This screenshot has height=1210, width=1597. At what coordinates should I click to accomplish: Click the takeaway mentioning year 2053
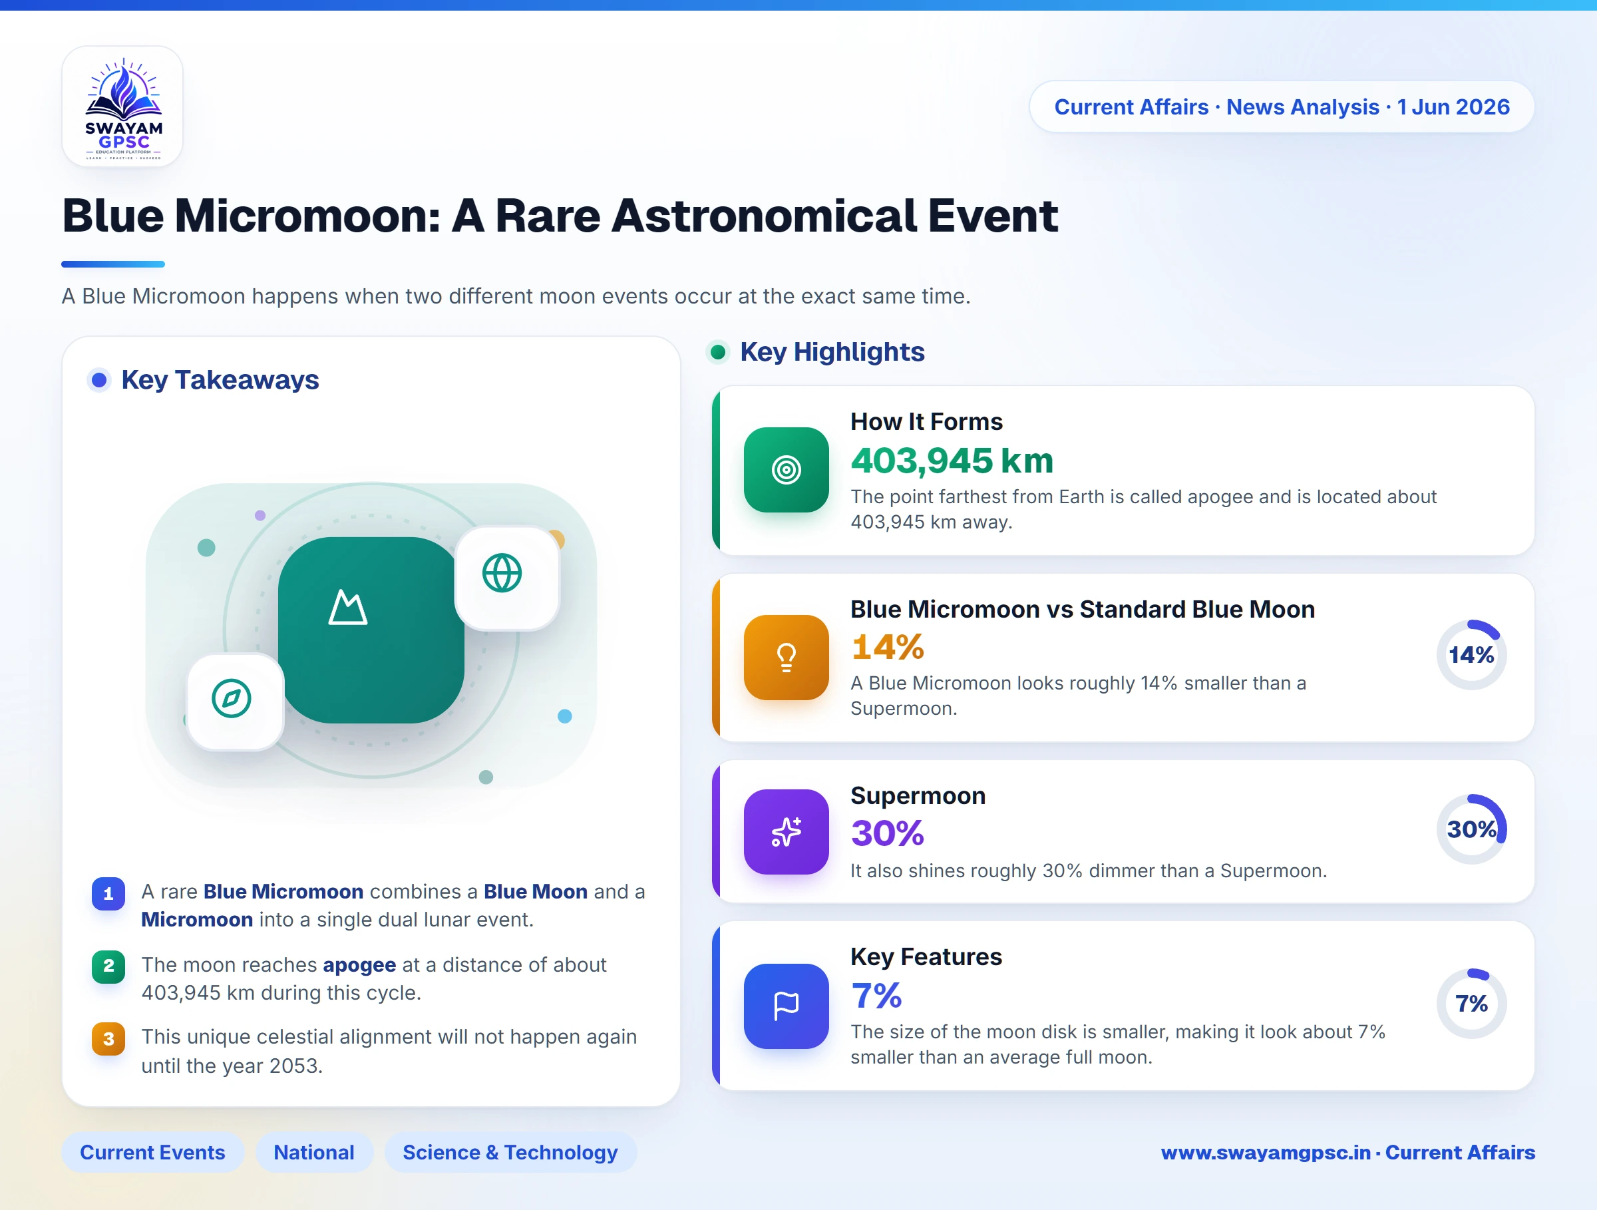pyautogui.click(x=389, y=1051)
